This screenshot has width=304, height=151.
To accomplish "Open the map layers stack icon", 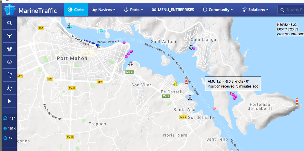I will (9, 62).
